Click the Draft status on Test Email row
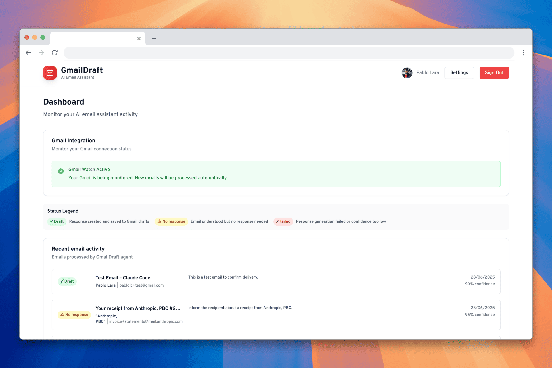The width and height of the screenshot is (552, 368). pos(67,281)
